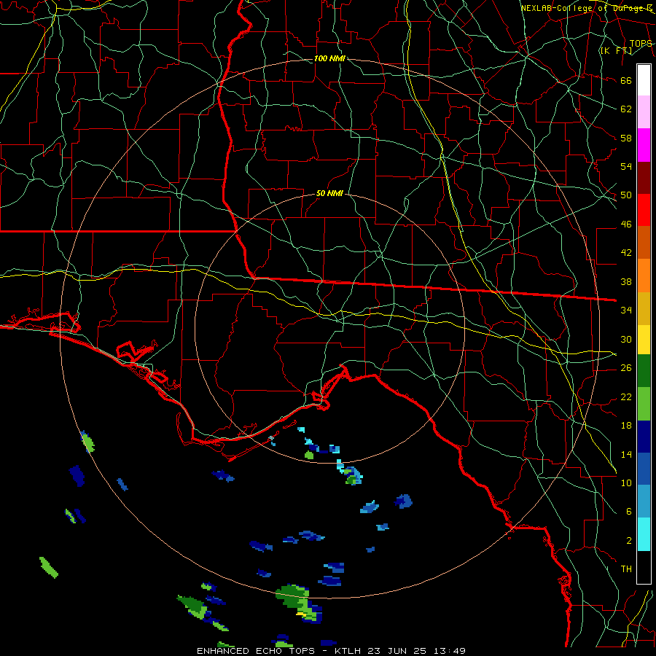
Task: Click the legend value "46"
Action: (626, 224)
